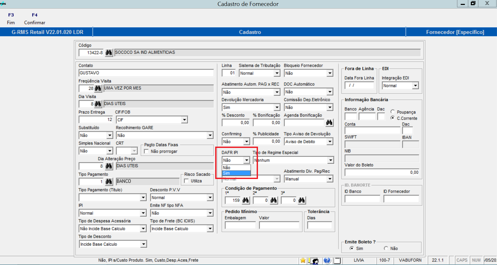Expand Abatimento Div. Pag/Rec dropdown
497x265 pixels.
pos(330,179)
